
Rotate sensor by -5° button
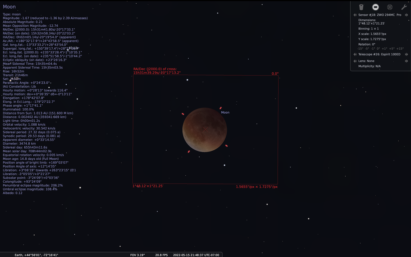[367, 49]
